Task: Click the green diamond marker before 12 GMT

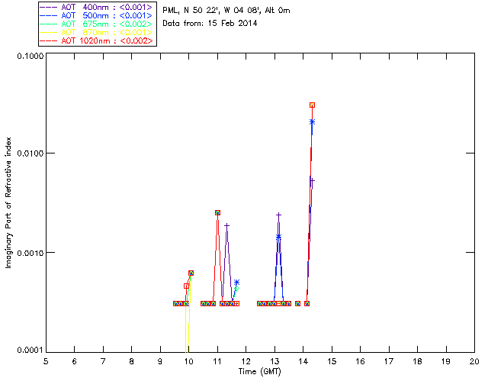Action: click(237, 289)
